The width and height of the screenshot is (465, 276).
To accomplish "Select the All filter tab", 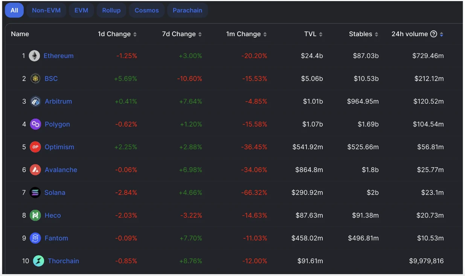I will [x=14, y=10].
